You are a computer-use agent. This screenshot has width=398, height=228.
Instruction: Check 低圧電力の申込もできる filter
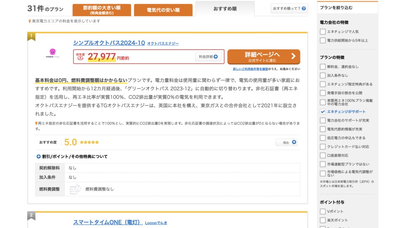[x=323, y=138]
